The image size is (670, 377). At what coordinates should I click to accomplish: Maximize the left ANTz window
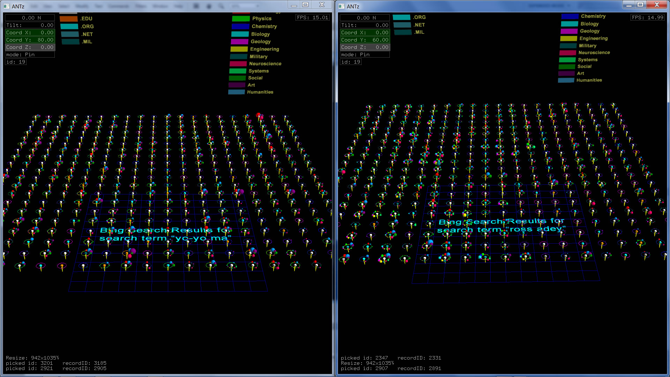(305, 5)
